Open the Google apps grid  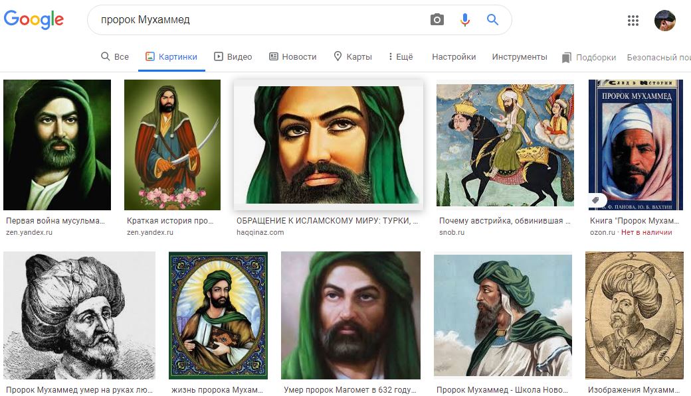633,21
